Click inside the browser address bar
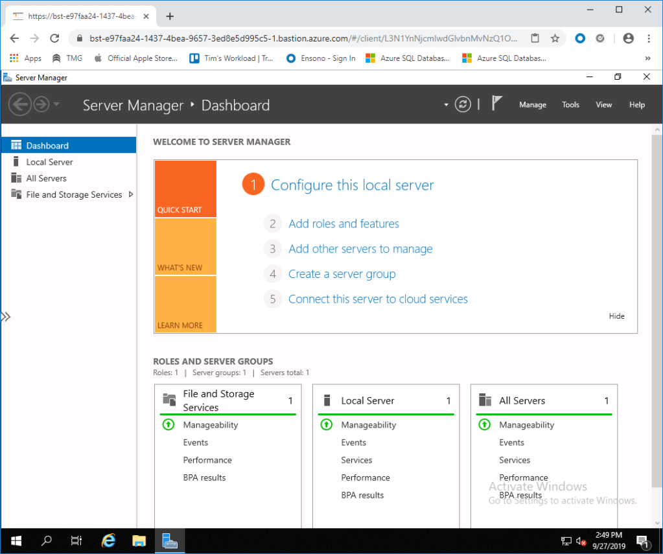The width and height of the screenshot is (663, 554). click(292, 39)
